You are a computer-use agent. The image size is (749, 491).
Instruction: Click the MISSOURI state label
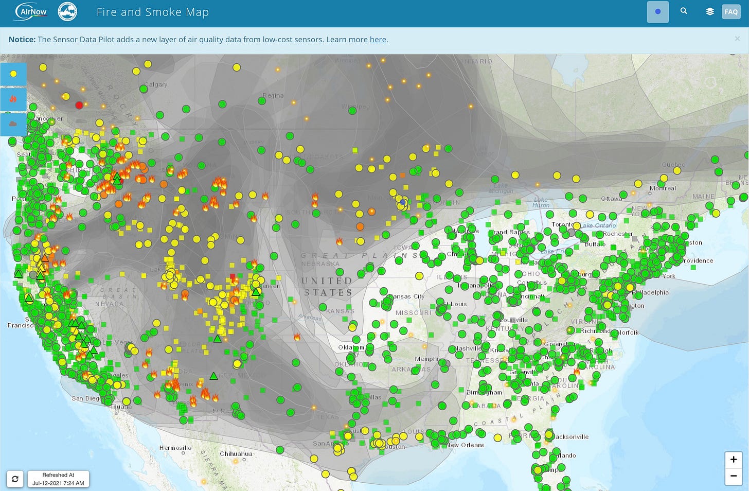pyautogui.click(x=414, y=313)
